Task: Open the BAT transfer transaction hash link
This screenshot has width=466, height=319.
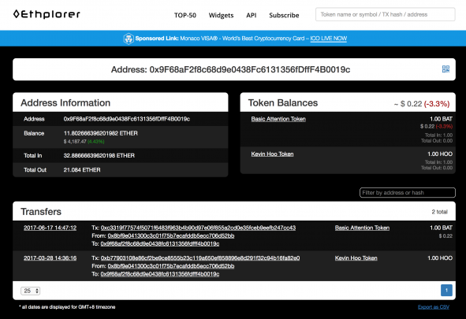Action: click(x=198, y=228)
